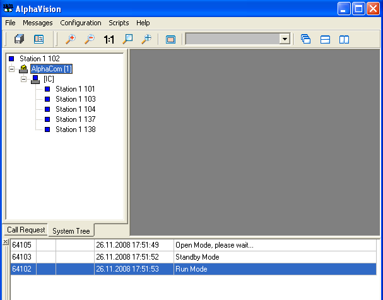The height and width of the screenshot is (300, 383).
Task: Select the System Tree tab
Action: 70,231
